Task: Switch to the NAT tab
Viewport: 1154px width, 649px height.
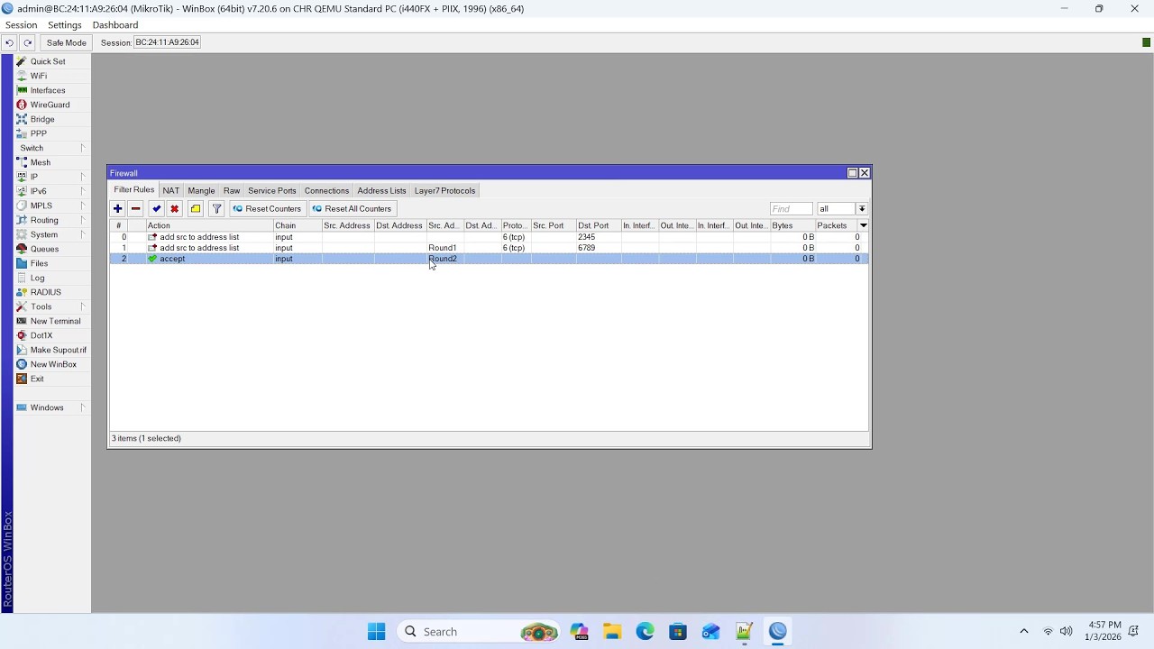Action: pos(170,190)
